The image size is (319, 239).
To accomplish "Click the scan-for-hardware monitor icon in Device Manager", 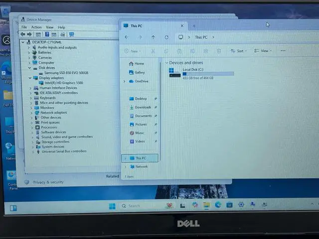I will point(71,34).
